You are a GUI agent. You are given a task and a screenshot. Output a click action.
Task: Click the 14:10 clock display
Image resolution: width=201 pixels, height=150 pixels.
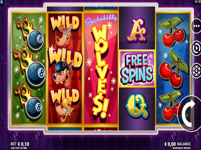pyautogui.click(x=197, y=2)
